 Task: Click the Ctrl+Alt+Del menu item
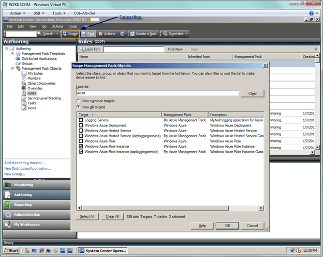(x=84, y=13)
